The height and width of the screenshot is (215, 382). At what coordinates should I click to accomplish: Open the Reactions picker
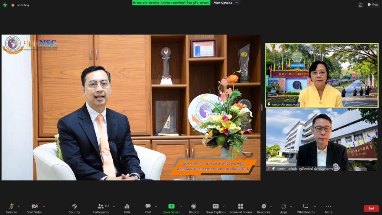(264, 208)
